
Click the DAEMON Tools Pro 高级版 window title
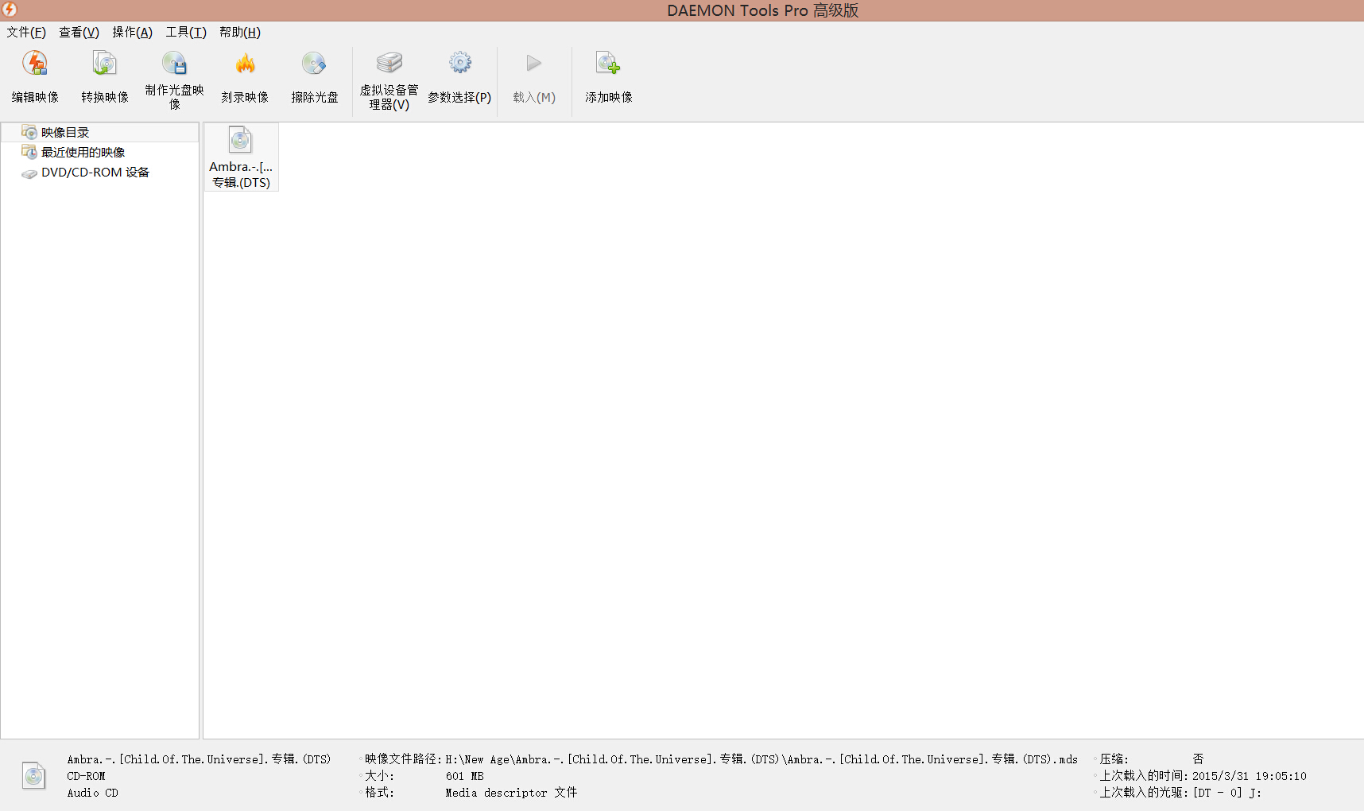coord(763,10)
